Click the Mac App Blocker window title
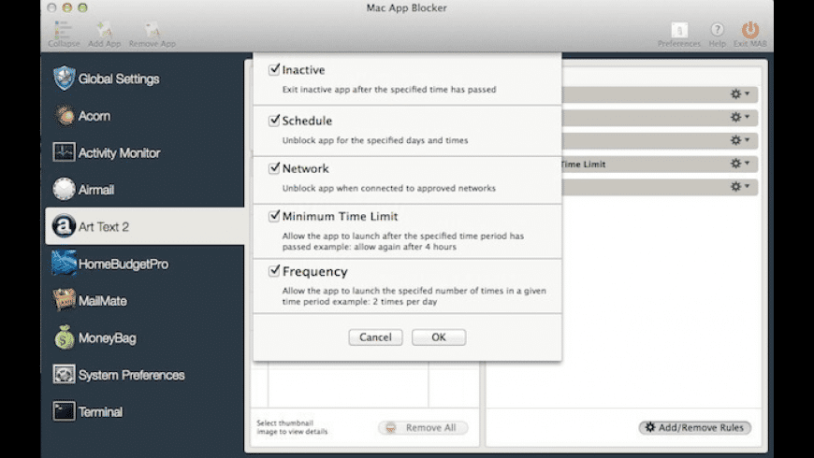Viewport: 814px width, 458px height. click(x=406, y=7)
